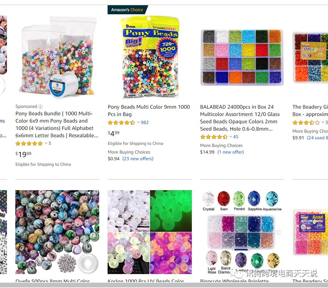
Task: Click the 1 new offer link
Action: pos(231,152)
